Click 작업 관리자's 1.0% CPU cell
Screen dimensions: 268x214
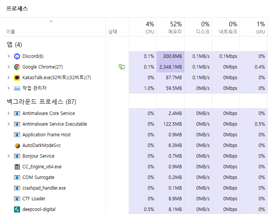143,88
